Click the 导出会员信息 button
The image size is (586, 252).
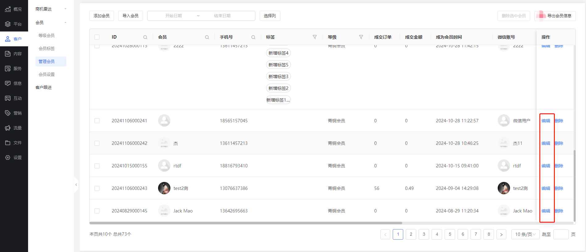click(555, 16)
